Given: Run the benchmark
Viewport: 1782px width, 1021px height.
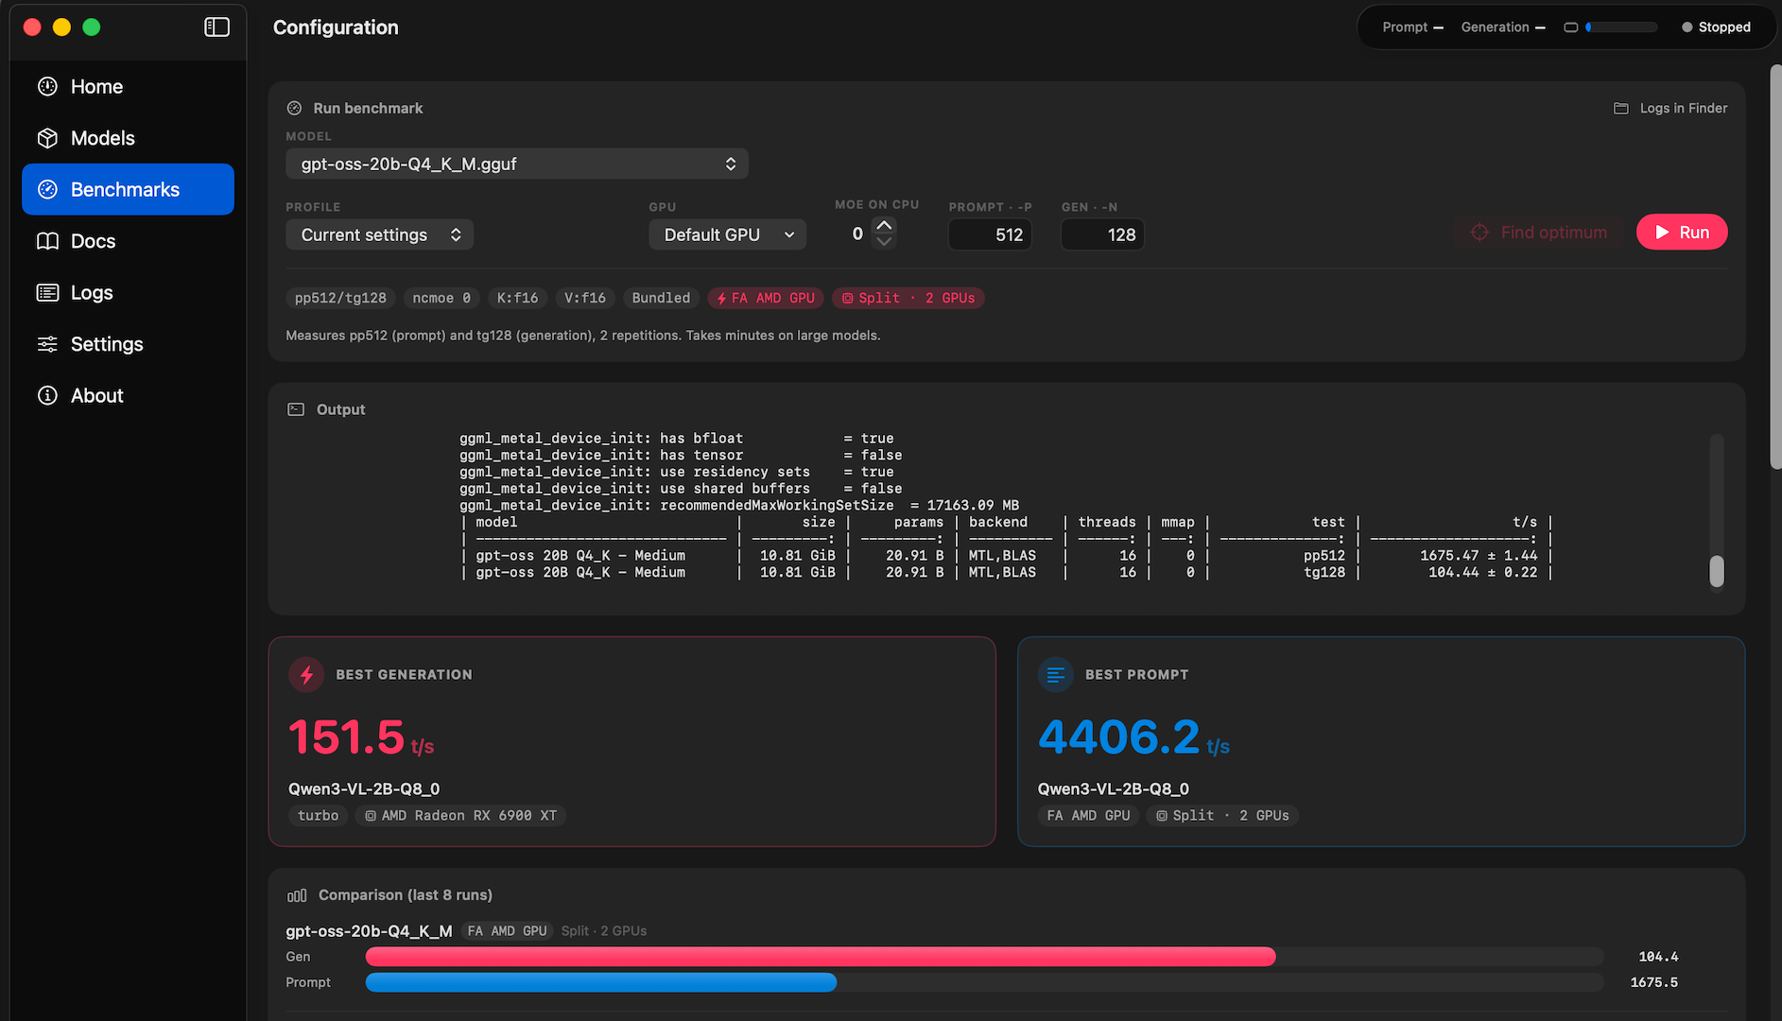Looking at the screenshot, I should pyautogui.click(x=1682, y=233).
